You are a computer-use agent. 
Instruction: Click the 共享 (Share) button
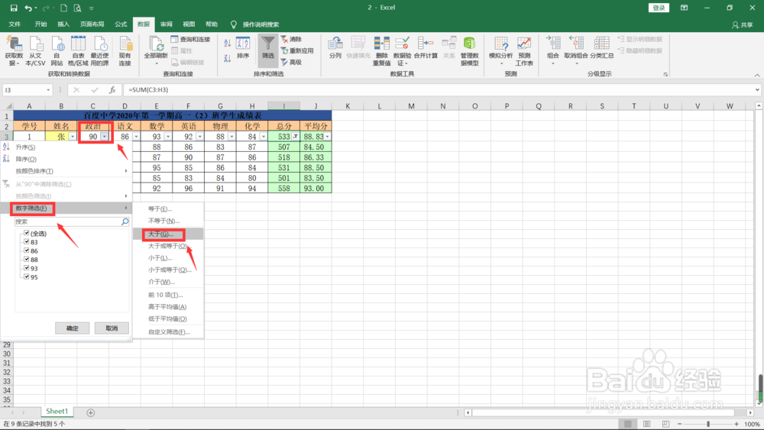[x=742, y=25]
